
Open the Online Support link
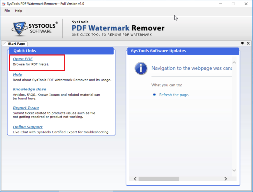click(28, 127)
